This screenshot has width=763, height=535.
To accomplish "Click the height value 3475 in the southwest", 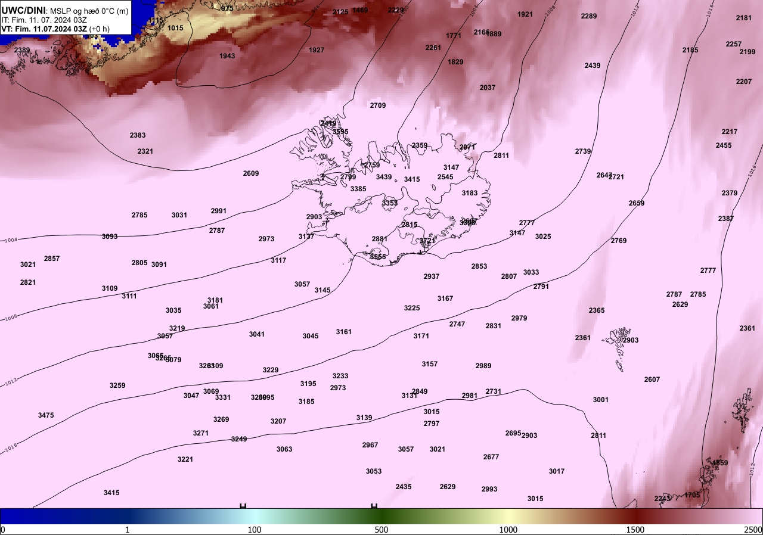I will point(46,415).
